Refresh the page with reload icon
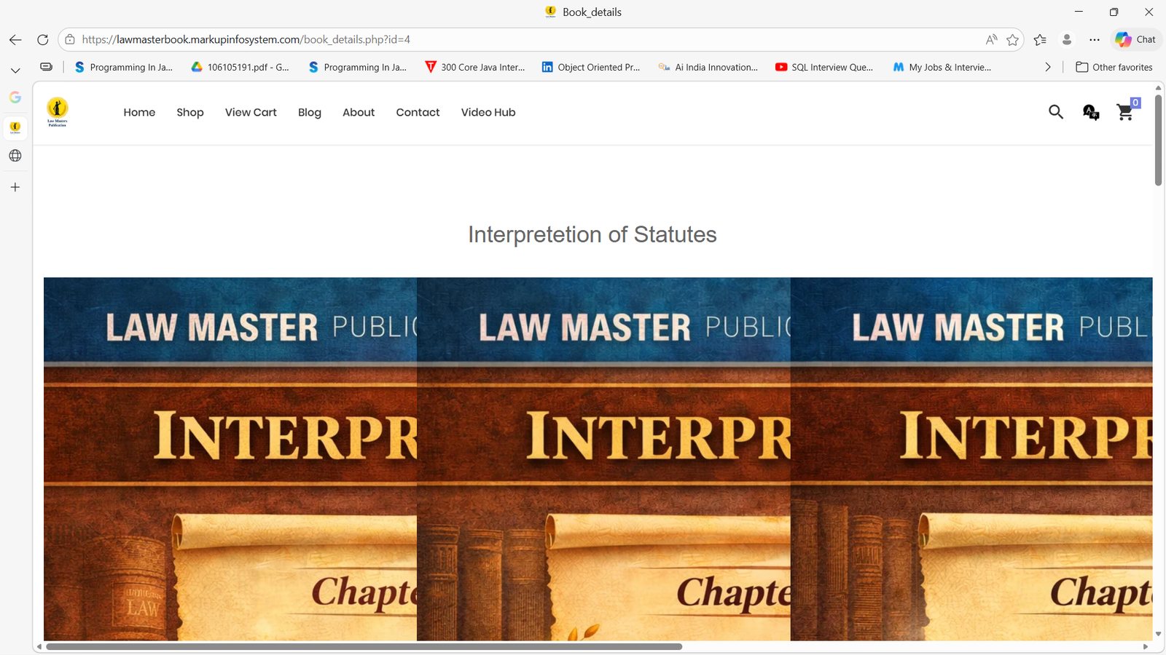Image resolution: width=1166 pixels, height=655 pixels. pos(43,40)
